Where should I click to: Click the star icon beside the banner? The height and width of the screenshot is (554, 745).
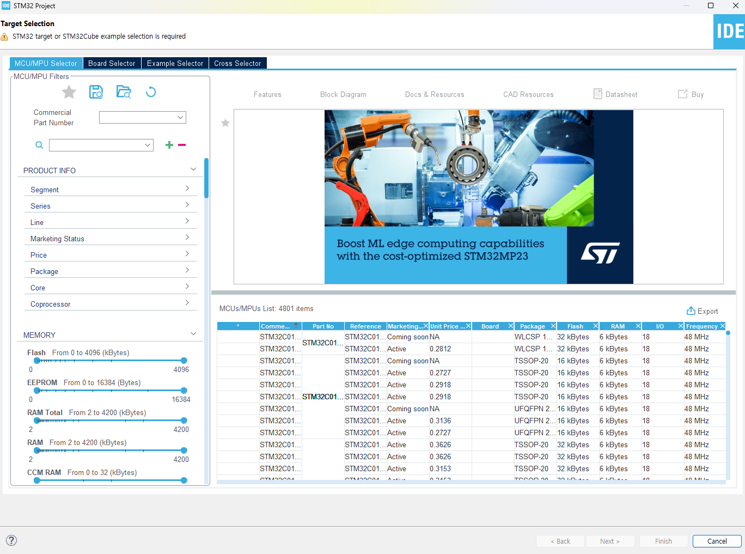[x=225, y=123]
